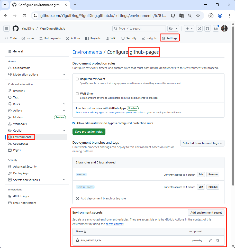Image resolution: width=235 pixels, height=248 pixels.
Task: Open the notifications inbox icon
Action: [216, 29]
